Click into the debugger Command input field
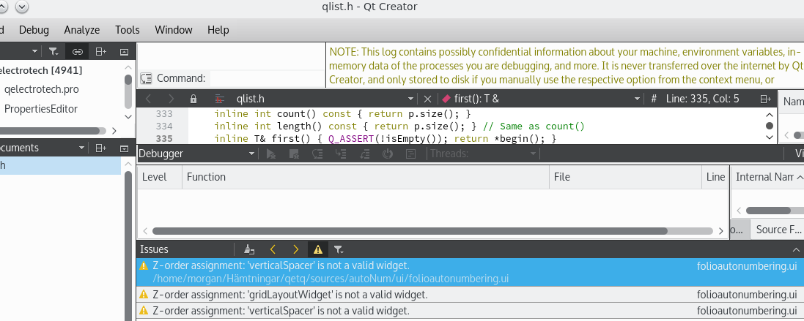804x321 pixels. [x=267, y=78]
